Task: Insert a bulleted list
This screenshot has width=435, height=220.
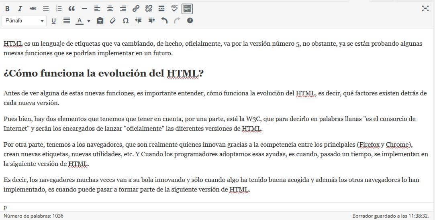Action: click(46, 9)
